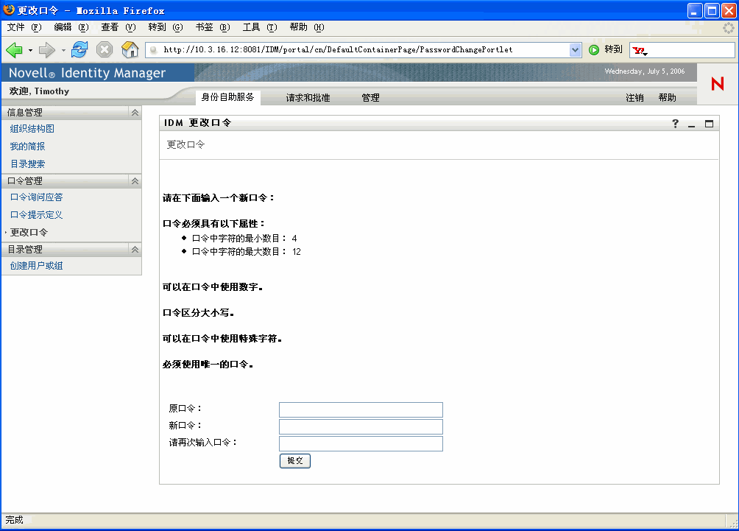
Task: Select the 身份自助服务 tab
Action: (x=227, y=97)
